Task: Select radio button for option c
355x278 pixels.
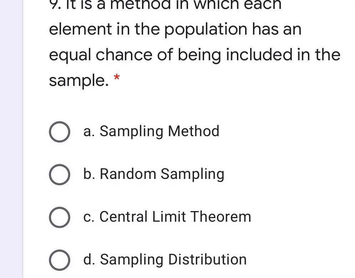Action: (59, 217)
